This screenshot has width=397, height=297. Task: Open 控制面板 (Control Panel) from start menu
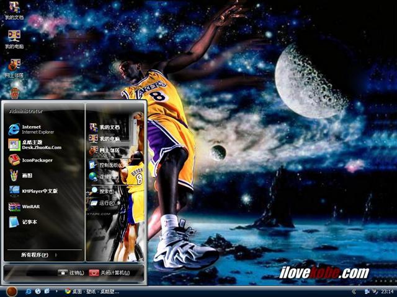[109, 165]
